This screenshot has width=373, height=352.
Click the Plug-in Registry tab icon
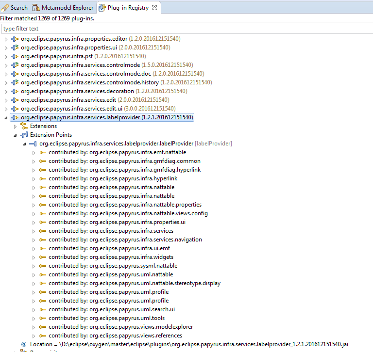tap(102, 8)
